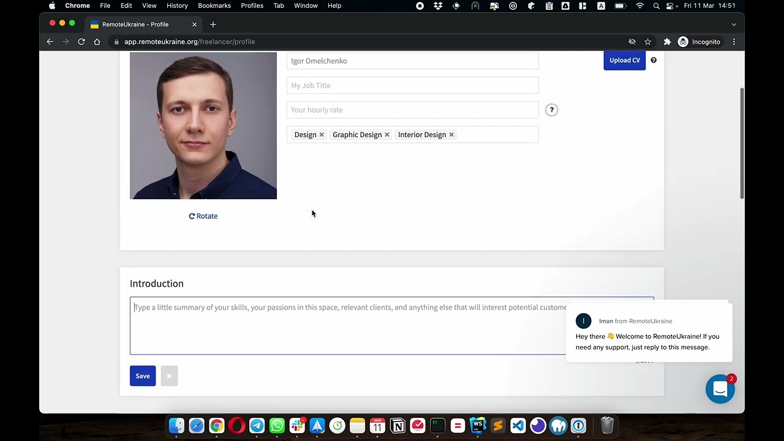Open Visual Studio Code from the Dock
The image size is (784, 441).
(518, 425)
